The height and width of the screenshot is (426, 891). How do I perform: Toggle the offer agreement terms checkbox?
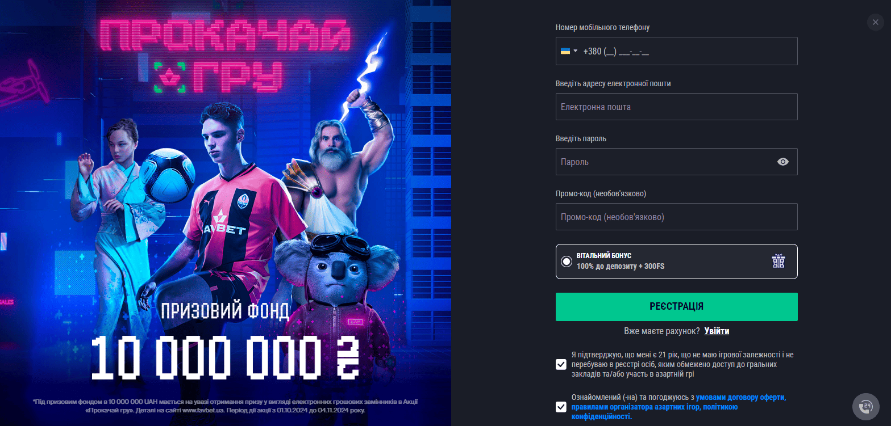(561, 407)
